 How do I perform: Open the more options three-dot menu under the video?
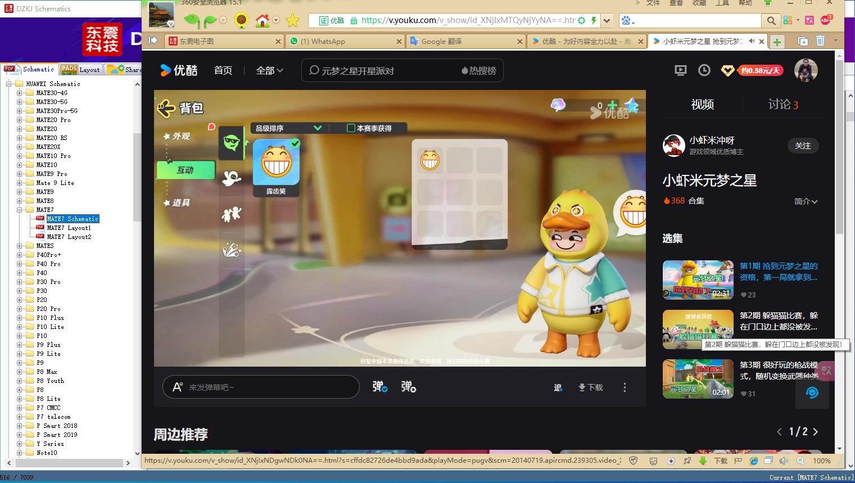[625, 387]
